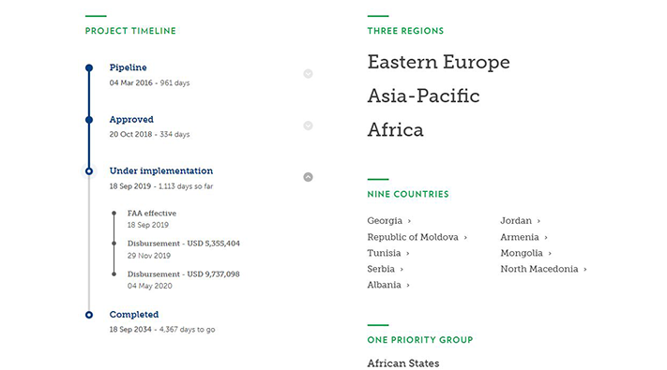Open the Republic of Moldova link
The image size is (667, 370).
[417, 237]
